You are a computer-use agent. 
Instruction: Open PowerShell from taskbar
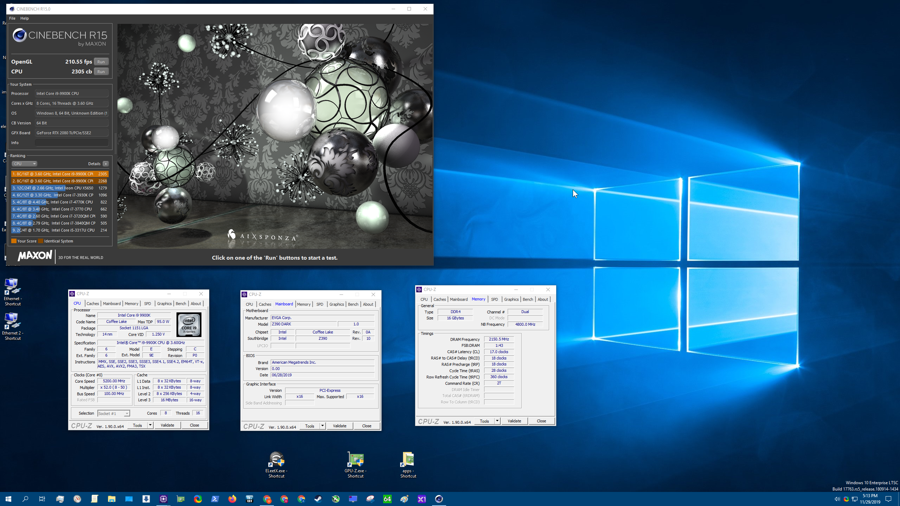click(x=215, y=499)
